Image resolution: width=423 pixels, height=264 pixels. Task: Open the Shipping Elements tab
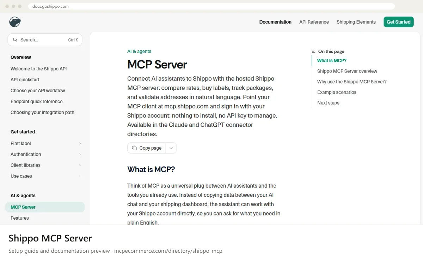click(356, 22)
